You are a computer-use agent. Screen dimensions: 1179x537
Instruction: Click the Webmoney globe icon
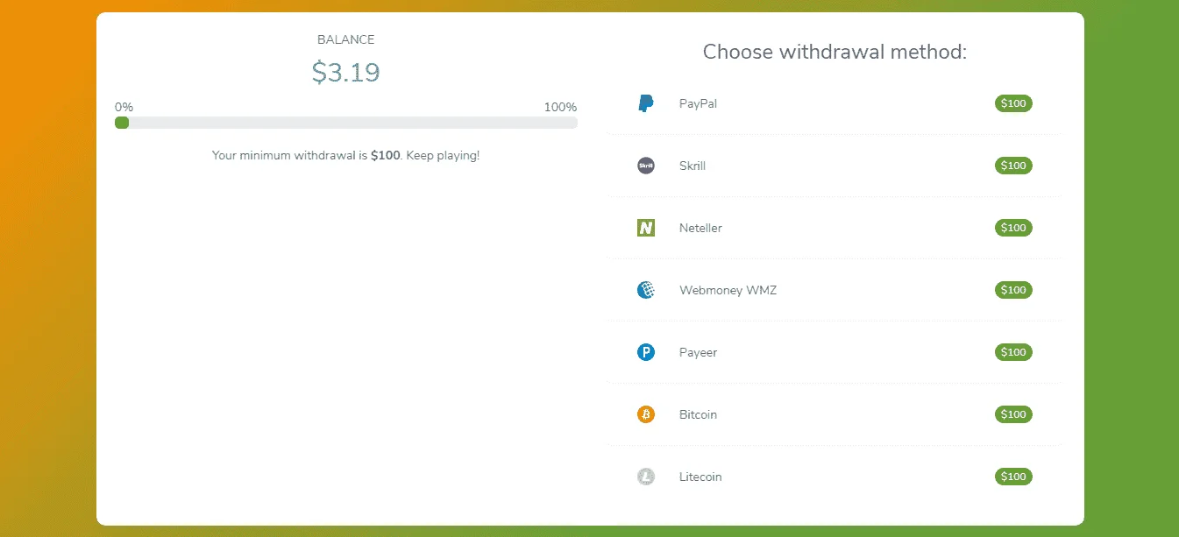click(x=646, y=290)
